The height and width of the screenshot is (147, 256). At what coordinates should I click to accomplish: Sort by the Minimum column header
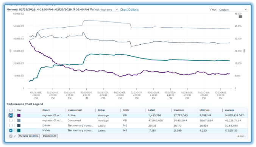(x=204, y=110)
